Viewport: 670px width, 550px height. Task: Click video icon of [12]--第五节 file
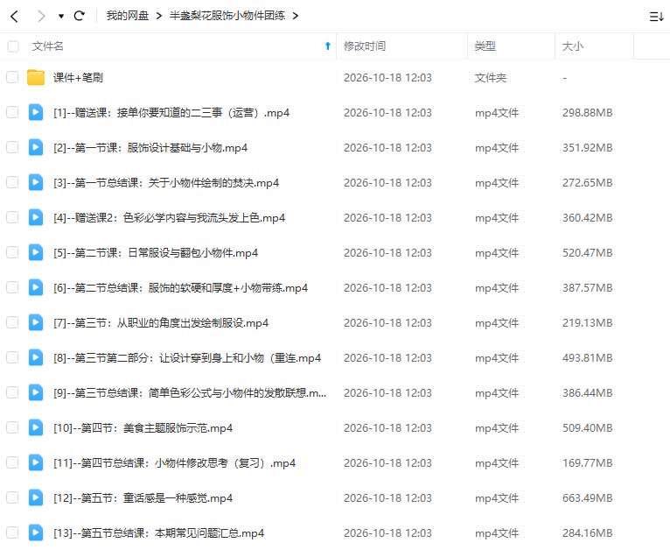pyautogui.click(x=36, y=498)
